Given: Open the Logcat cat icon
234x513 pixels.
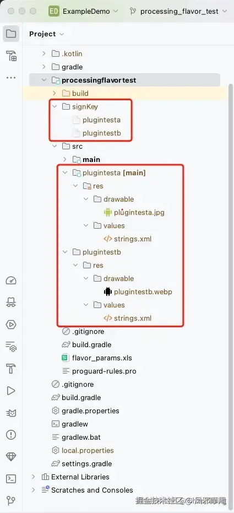Looking at the screenshot, I should point(11,413).
